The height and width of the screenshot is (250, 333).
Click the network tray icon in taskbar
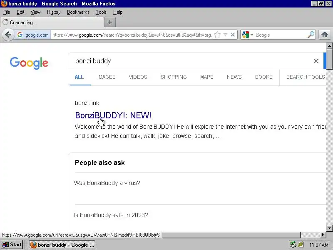tap(293, 245)
